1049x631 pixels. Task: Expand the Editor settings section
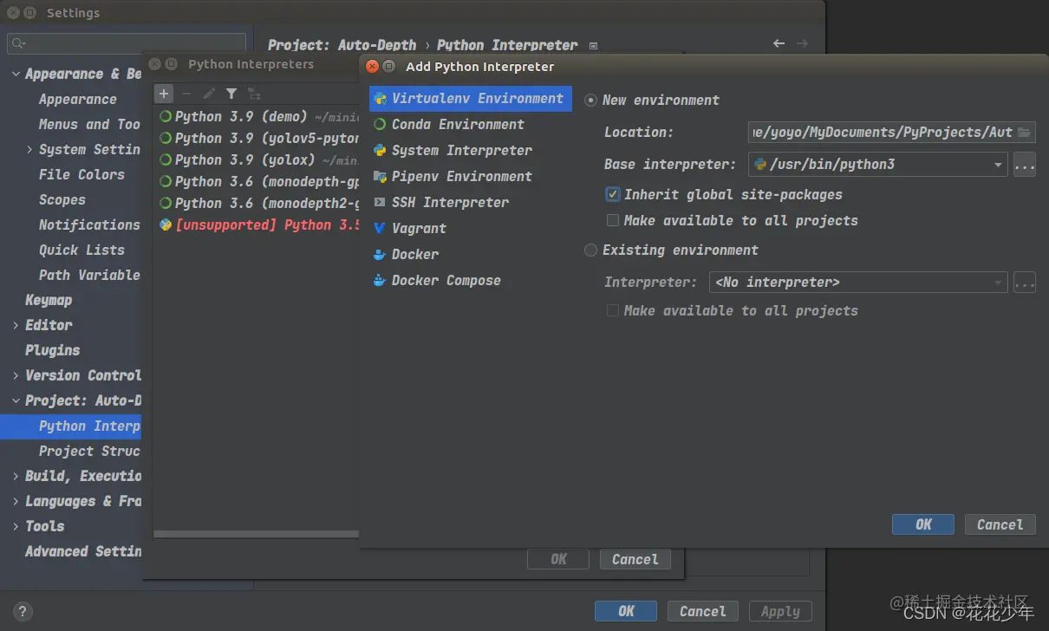(x=16, y=325)
